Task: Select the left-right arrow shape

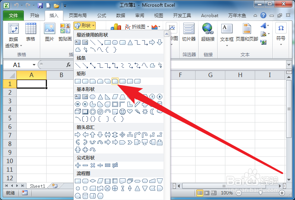Action: coord(107,134)
